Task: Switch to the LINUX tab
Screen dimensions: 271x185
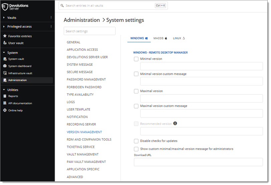Action: [x=179, y=38]
